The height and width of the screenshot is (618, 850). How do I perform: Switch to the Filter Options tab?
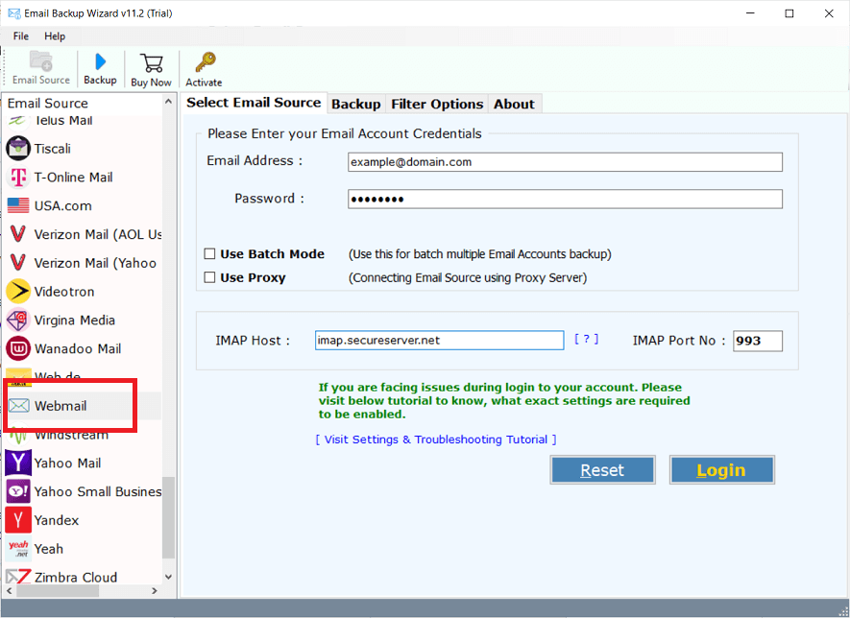click(x=437, y=104)
